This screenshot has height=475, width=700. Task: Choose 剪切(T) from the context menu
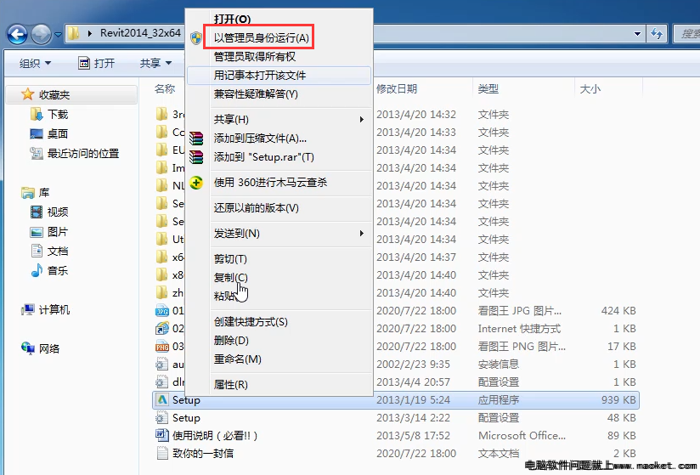[230, 259]
